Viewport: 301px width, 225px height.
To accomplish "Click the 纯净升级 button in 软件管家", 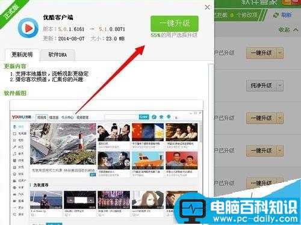I will click(261, 85).
